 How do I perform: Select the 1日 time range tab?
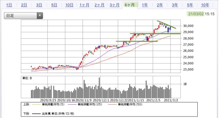(9, 5)
